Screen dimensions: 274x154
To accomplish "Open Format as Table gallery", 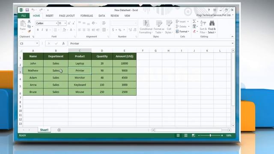I will coord(159,27).
